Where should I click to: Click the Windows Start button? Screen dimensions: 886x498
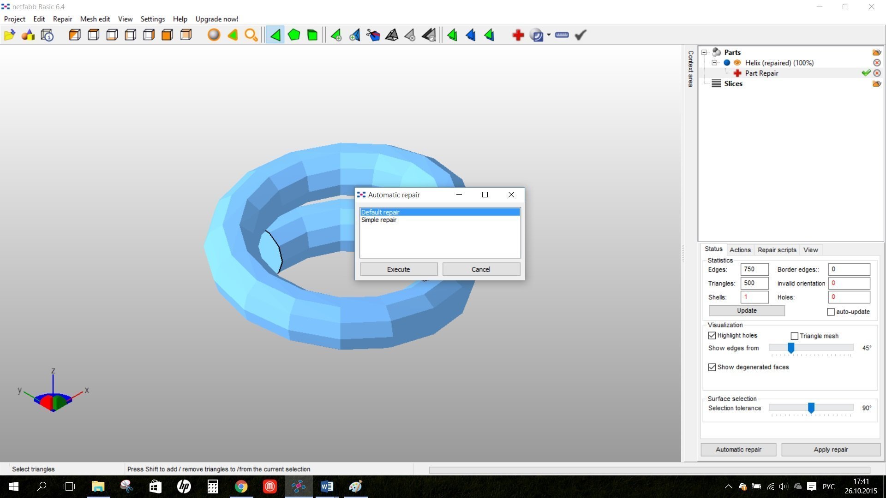pos(13,486)
